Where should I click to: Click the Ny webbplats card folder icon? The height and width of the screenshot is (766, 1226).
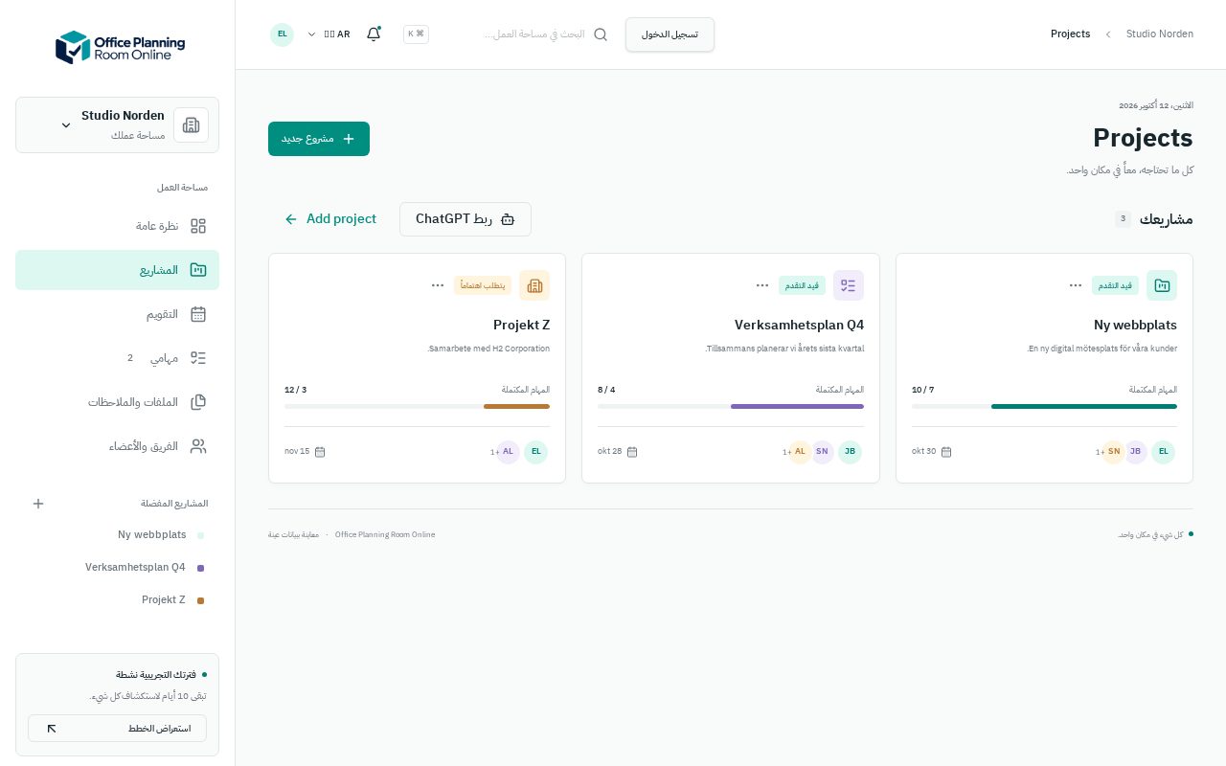1162,285
